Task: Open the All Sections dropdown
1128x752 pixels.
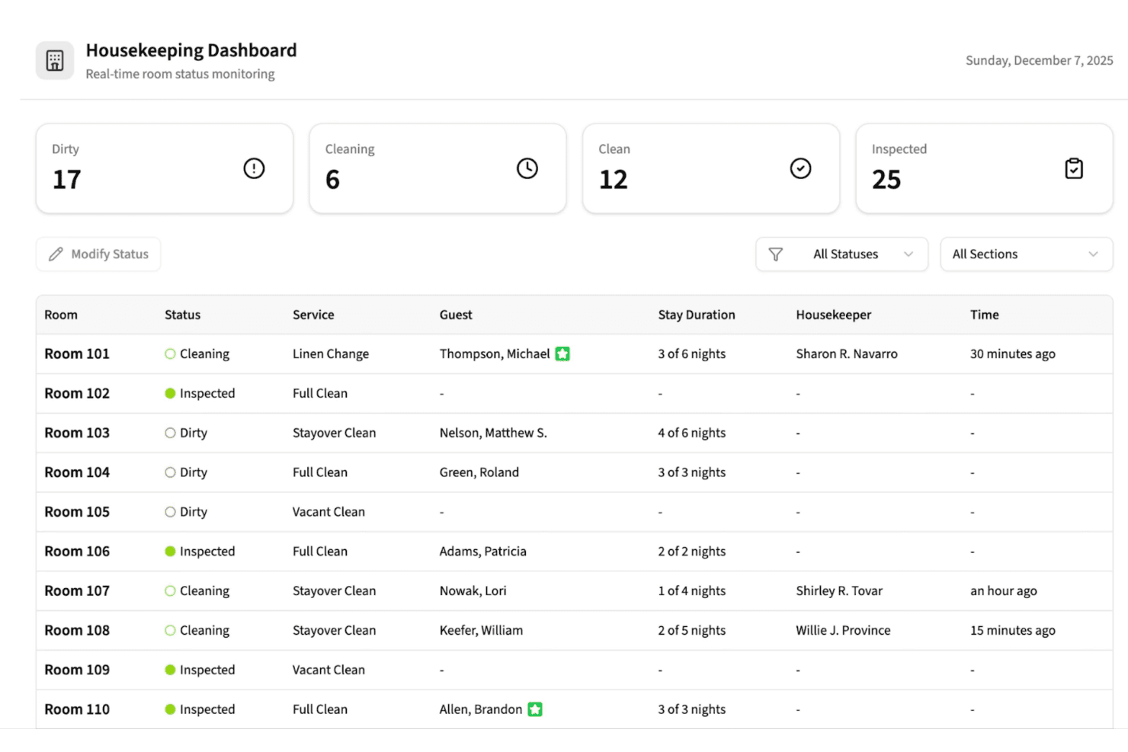Action: pyautogui.click(x=1027, y=254)
